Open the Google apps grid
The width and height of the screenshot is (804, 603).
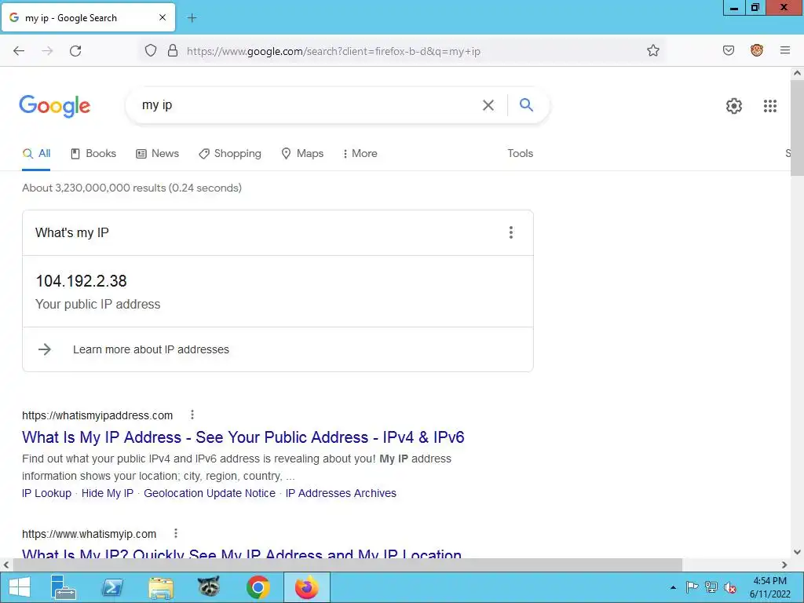tap(769, 106)
